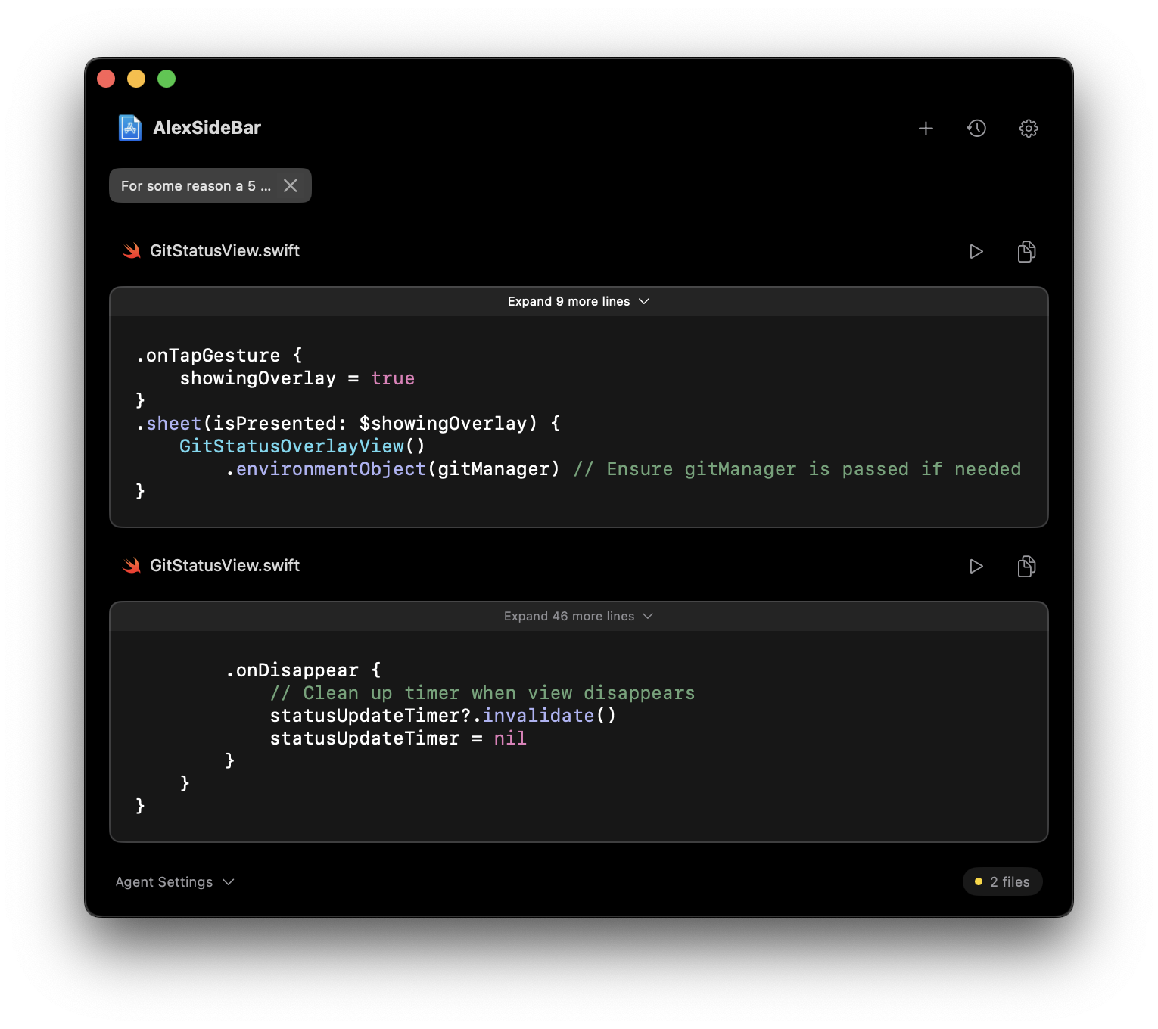Viewport: 1158px width, 1029px height.
Task: Run the second GitStatusView.swift code block
Action: [976, 566]
